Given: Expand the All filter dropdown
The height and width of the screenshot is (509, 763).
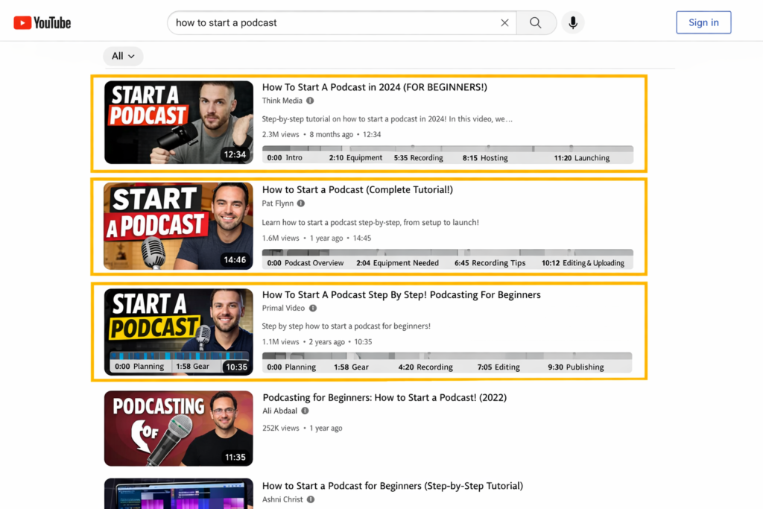Looking at the screenshot, I should [123, 56].
